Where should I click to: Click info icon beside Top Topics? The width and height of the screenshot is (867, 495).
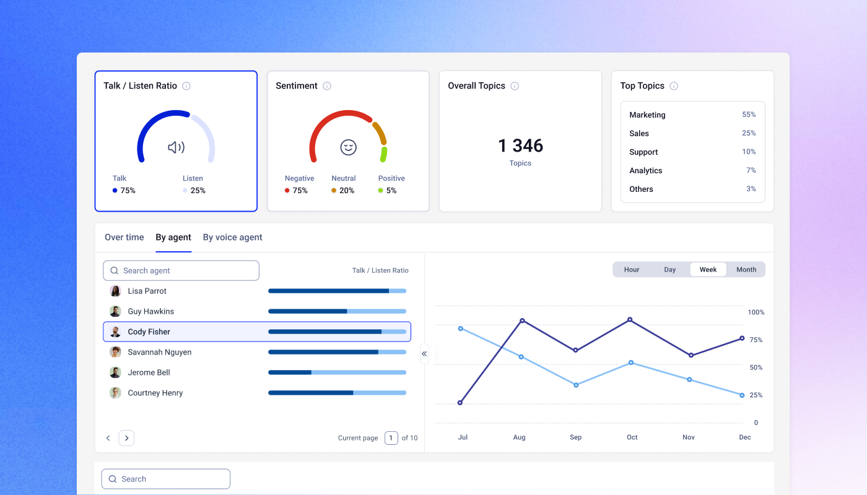pyautogui.click(x=674, y=86)
